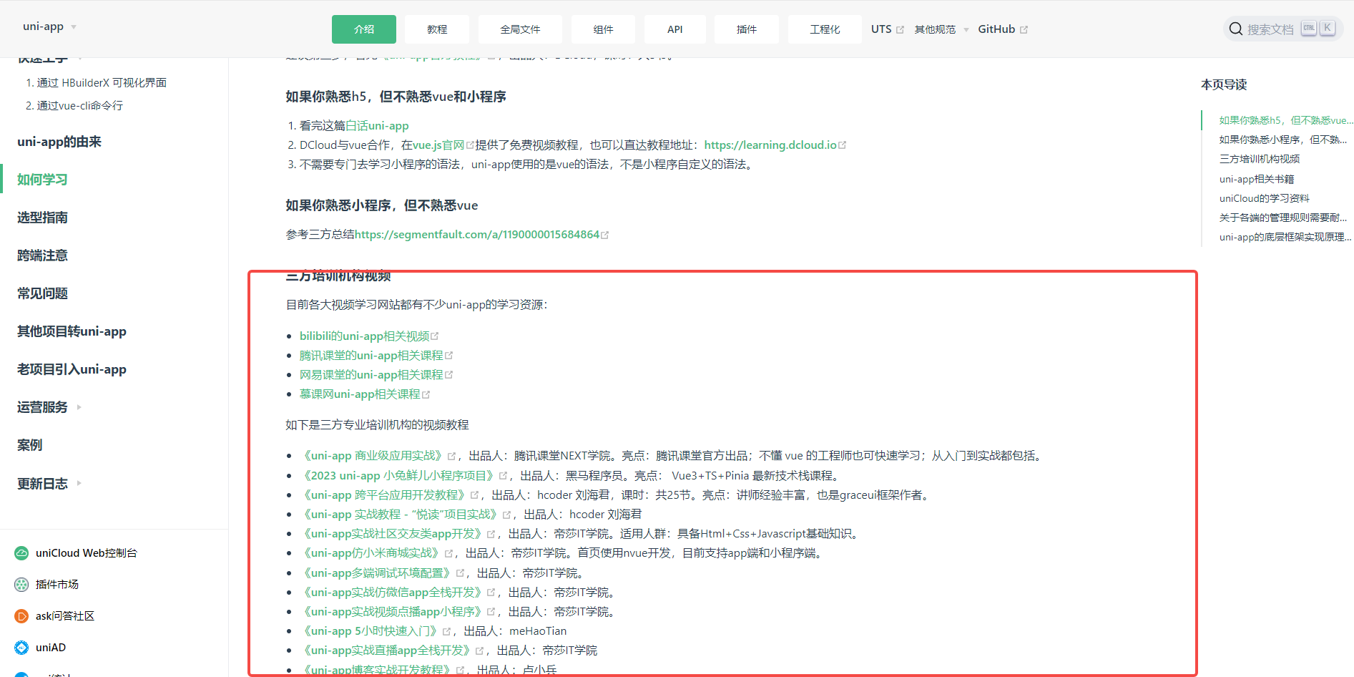Viewport: 1354px width, 677px height.
Task: Open 《uni-app多端调试环境配置》 link
Action: point(378,573)
